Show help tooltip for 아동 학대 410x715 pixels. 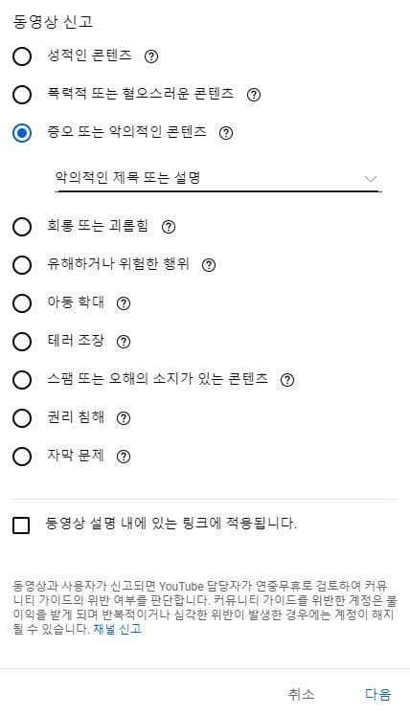tap(124, 303)
